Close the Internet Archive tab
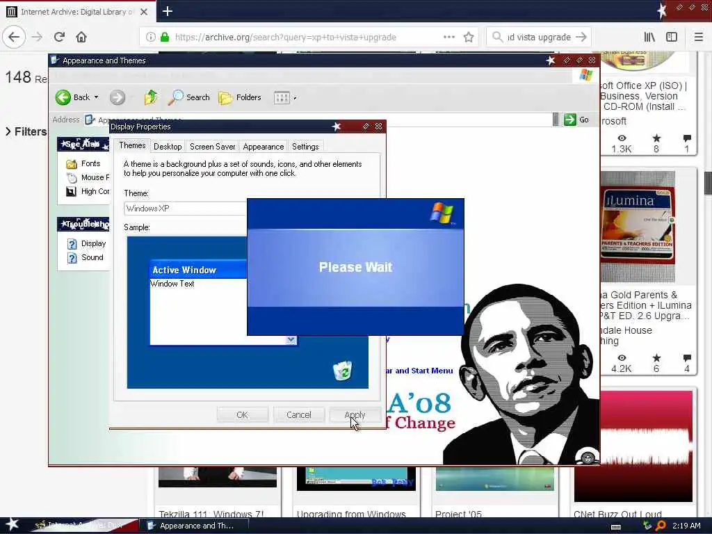Viewport: 712px width, 534px height. (x=144, y=12)
